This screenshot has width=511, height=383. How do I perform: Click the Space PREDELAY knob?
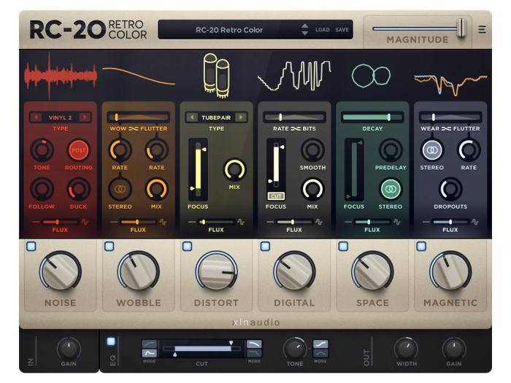pos(391,150)
